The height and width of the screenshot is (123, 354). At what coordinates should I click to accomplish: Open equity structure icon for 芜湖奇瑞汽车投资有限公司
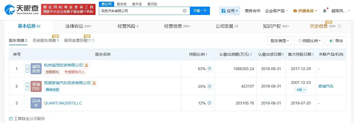94,83
